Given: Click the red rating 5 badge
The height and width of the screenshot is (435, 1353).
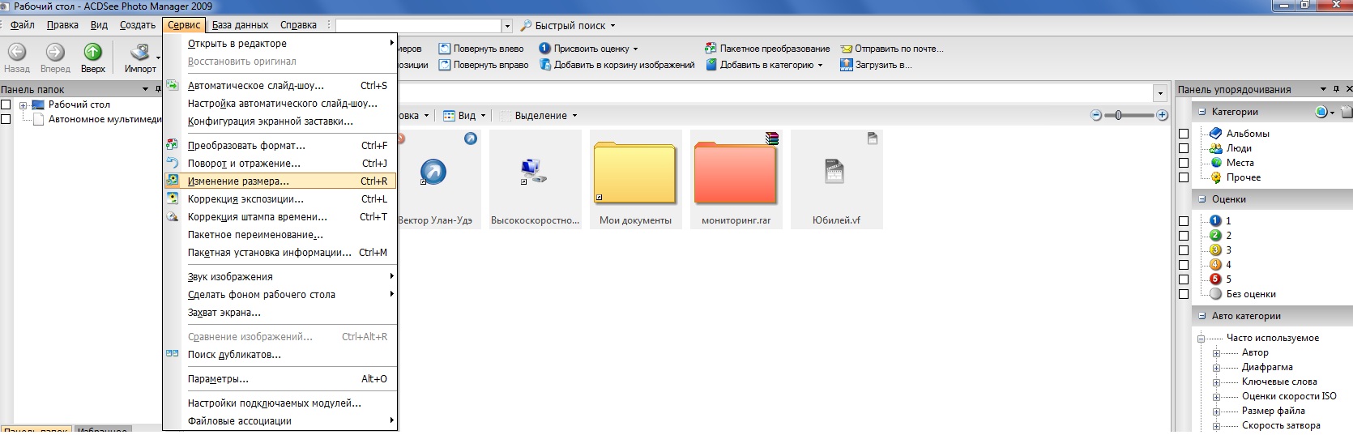Looking at the screenshot, I should click(1215, 279).
